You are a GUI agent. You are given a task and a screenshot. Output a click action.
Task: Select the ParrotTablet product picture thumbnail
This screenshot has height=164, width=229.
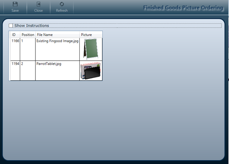[91, 71]
